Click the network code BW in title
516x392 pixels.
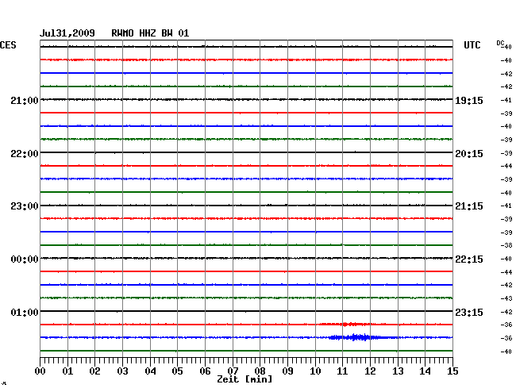[167, 33]
